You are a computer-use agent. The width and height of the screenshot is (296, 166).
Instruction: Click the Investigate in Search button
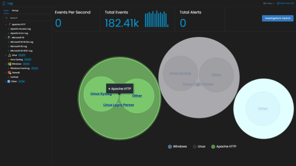pos(277,18)
